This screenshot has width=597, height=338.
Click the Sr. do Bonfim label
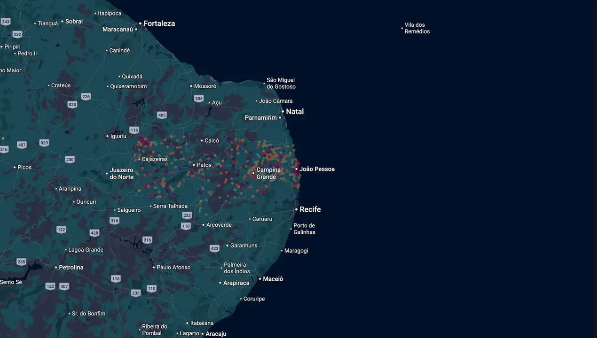pyautogui.click(x=88, y=314)
